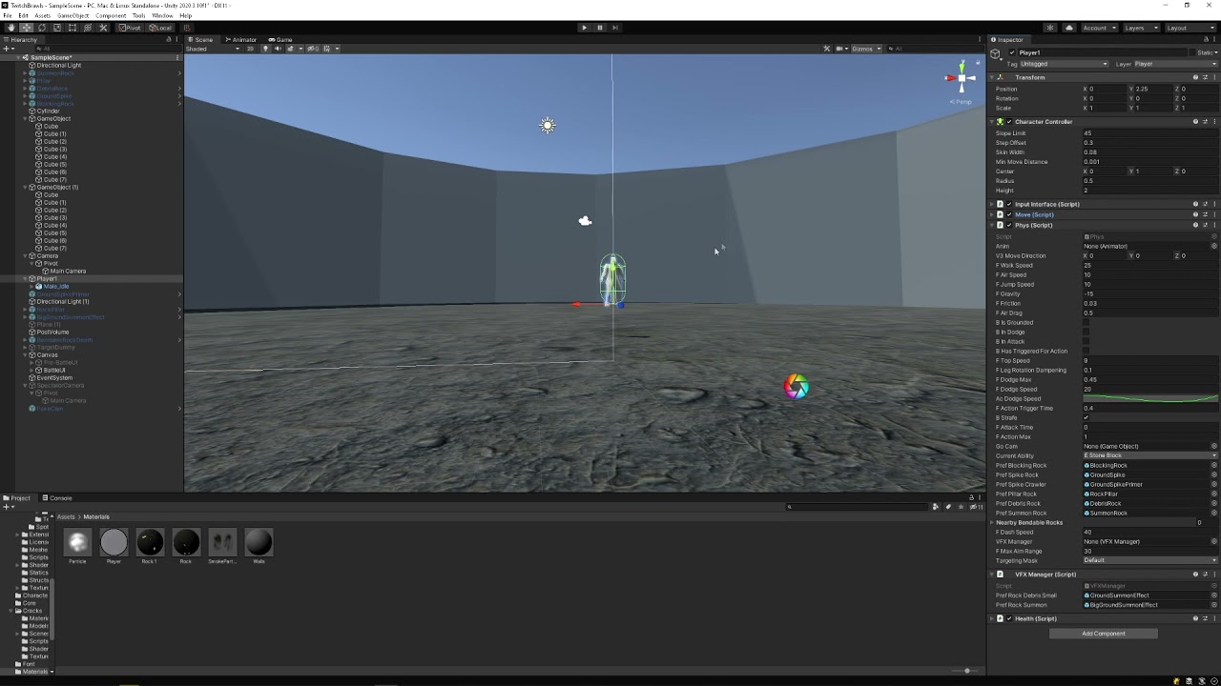The width and height of the screenshot is (1221, 686).
Task: Open the Component menu
Action: (x=111, y=16)
